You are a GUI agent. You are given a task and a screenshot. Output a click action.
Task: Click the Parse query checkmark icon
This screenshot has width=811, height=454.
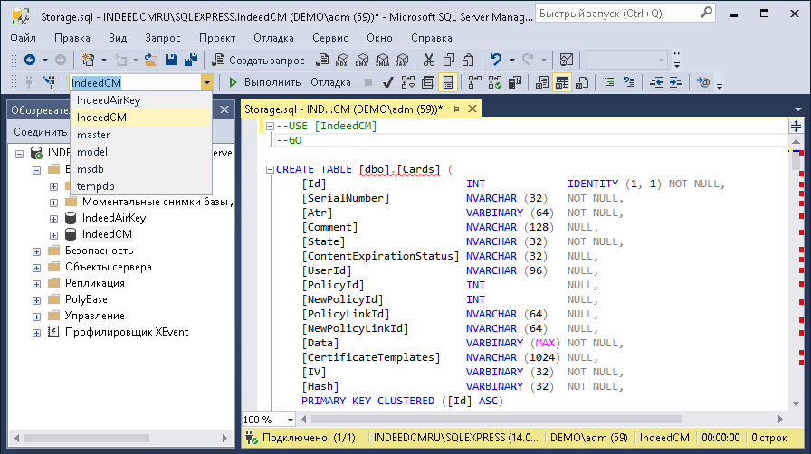click(387, 82)
